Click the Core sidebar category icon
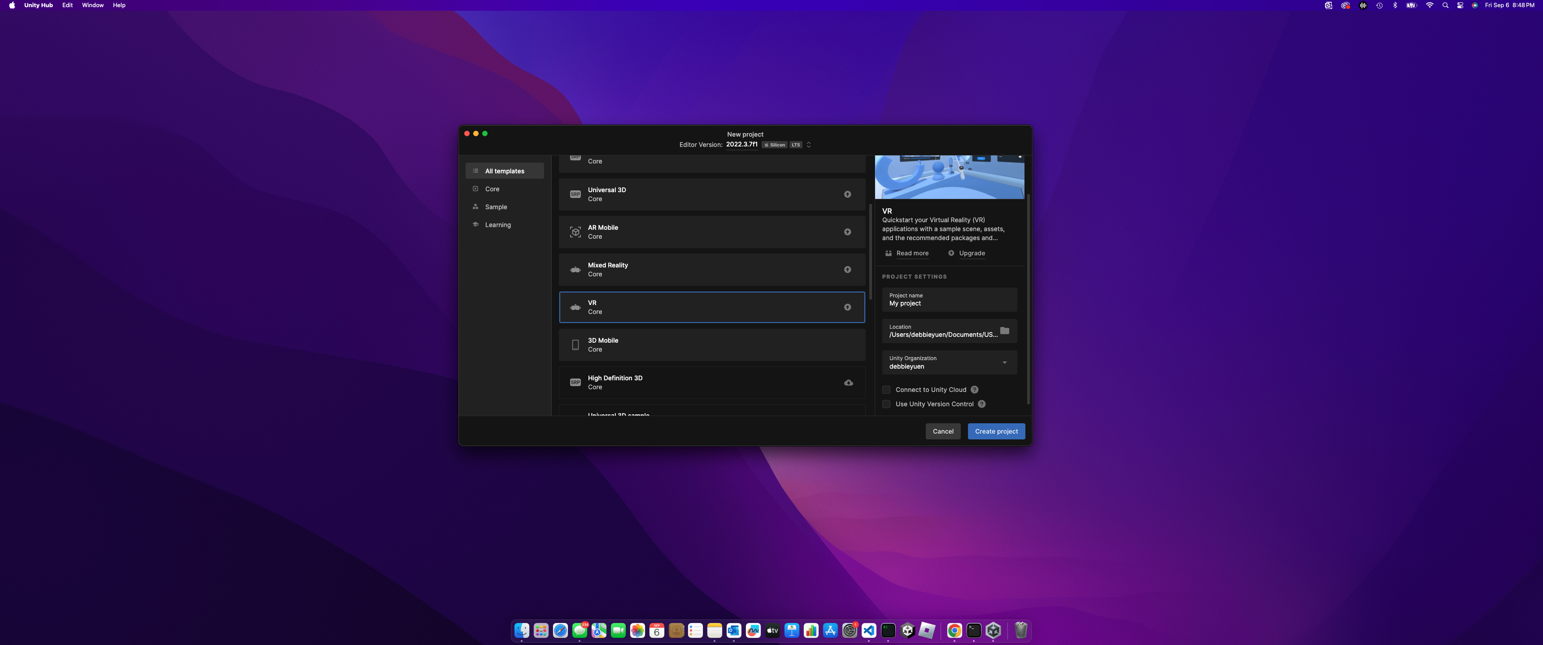 click(475, 189)
